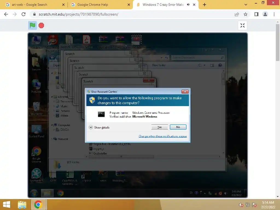Mute tab using speaker icon on tab

pos(188,5)
